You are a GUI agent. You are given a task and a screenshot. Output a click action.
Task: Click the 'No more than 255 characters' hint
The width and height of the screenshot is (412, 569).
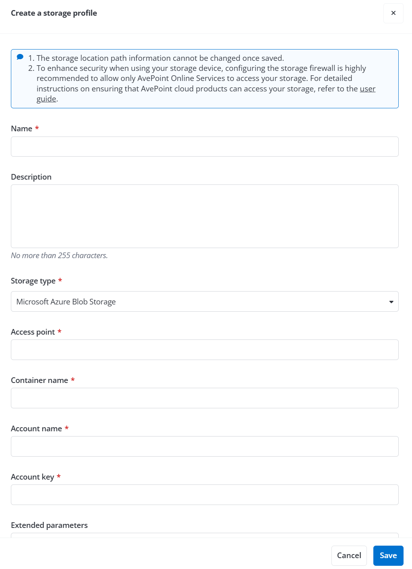point(60,255)
